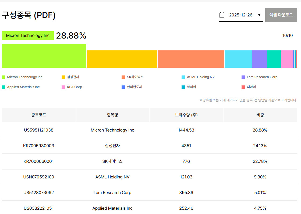This screenshot has width=301, height=214.
Task: Select the ASML Holding NV table row name
Action: pos(112,177)
